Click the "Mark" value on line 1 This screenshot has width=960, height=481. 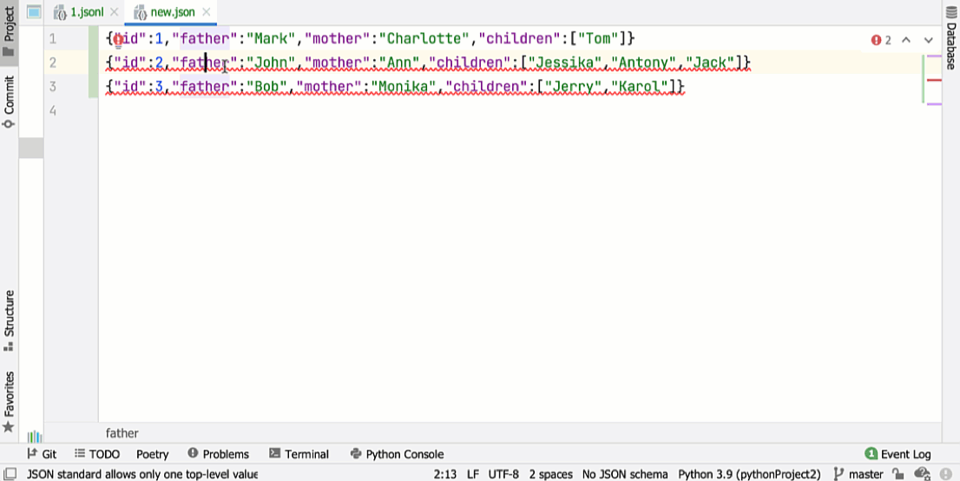click(x=271, y=38)
